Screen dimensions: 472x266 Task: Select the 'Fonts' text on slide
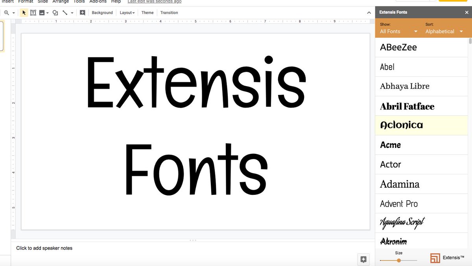(196, 169)
